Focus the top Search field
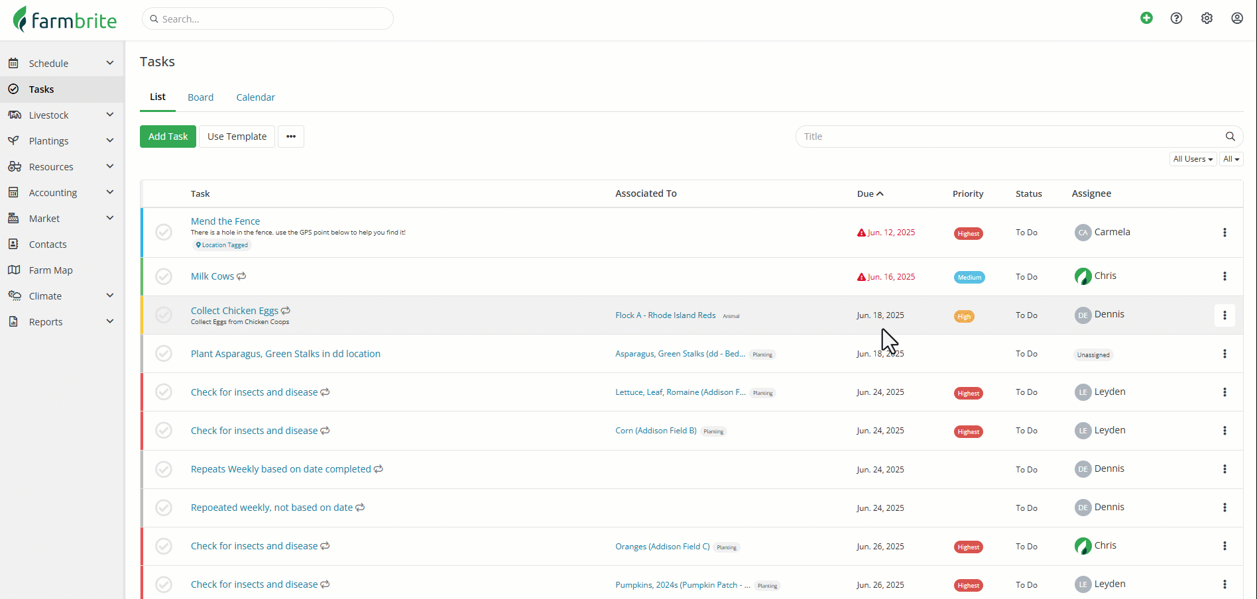 click(x=268, y=19)
